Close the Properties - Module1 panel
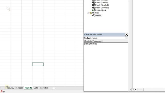Viewport: 165px width, 93px height. [127, 35]
